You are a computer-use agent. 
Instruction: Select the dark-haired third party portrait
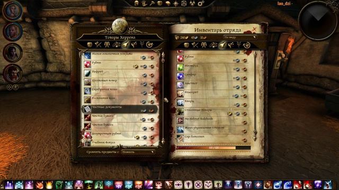coord(13,53)
